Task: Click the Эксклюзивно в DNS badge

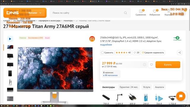Action: (x=35, y=38)
